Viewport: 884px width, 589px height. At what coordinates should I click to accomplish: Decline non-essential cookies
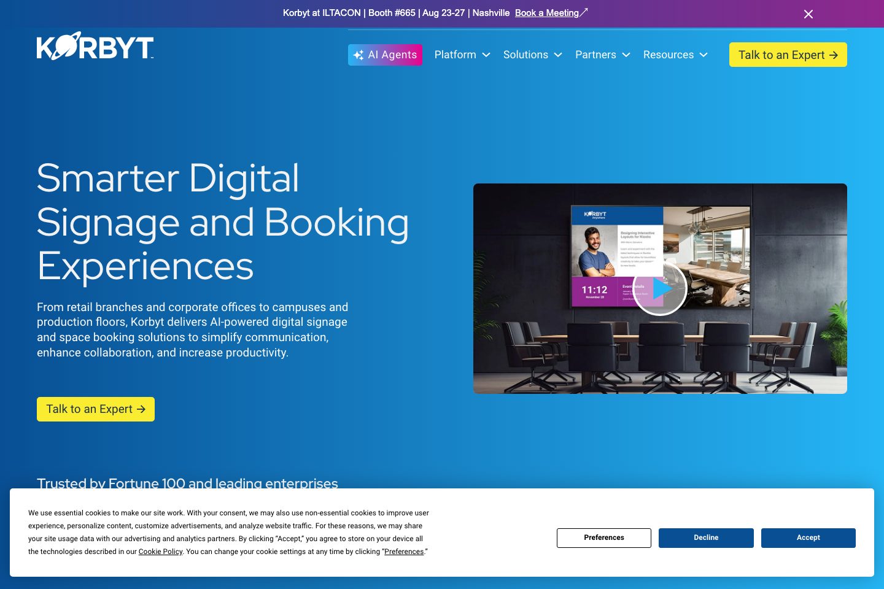point(706,537)
